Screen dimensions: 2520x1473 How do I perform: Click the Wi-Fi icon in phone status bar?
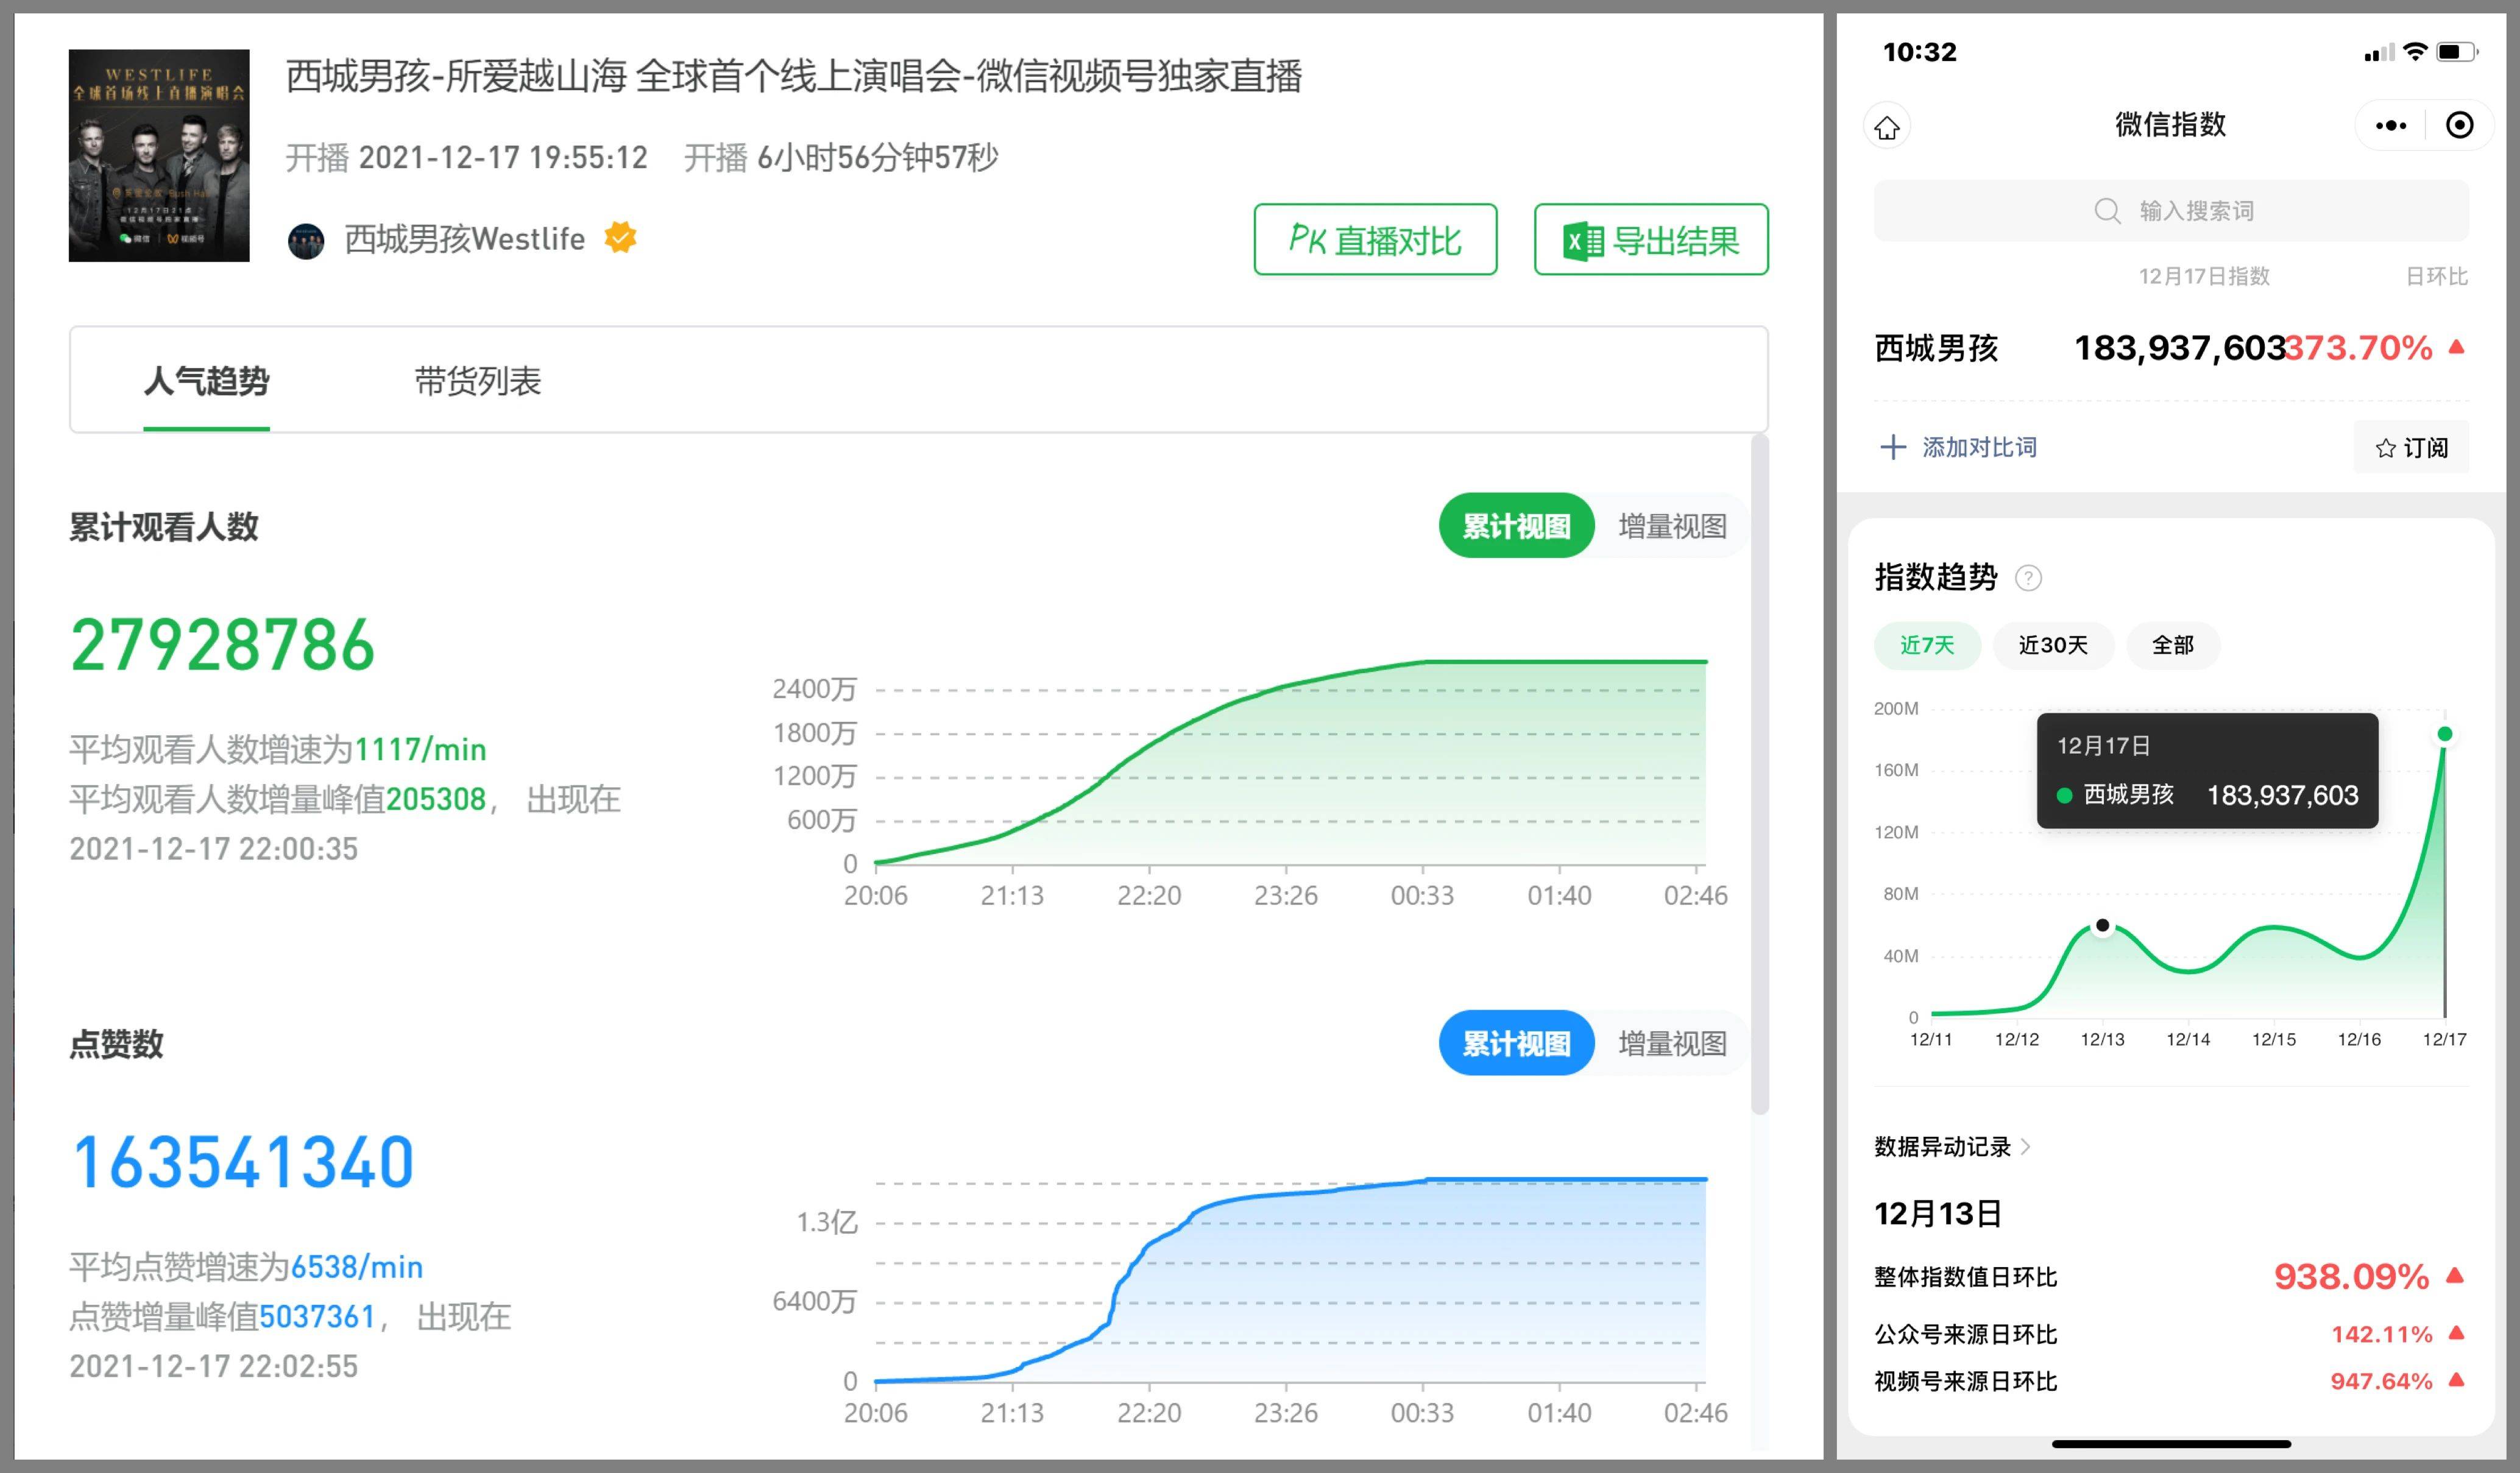(2415, 52)
